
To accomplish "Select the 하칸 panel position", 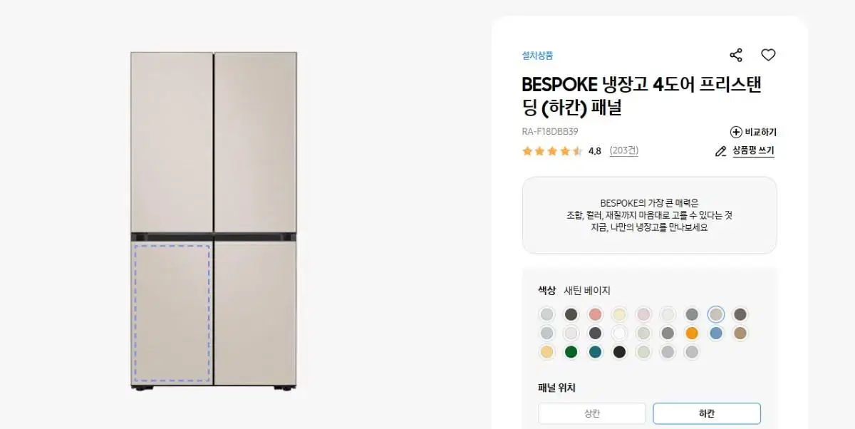I will click(x=707, y=413).
